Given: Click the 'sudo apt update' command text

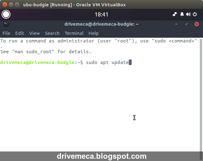Looking at the screenshot, I should click(107, 62).
